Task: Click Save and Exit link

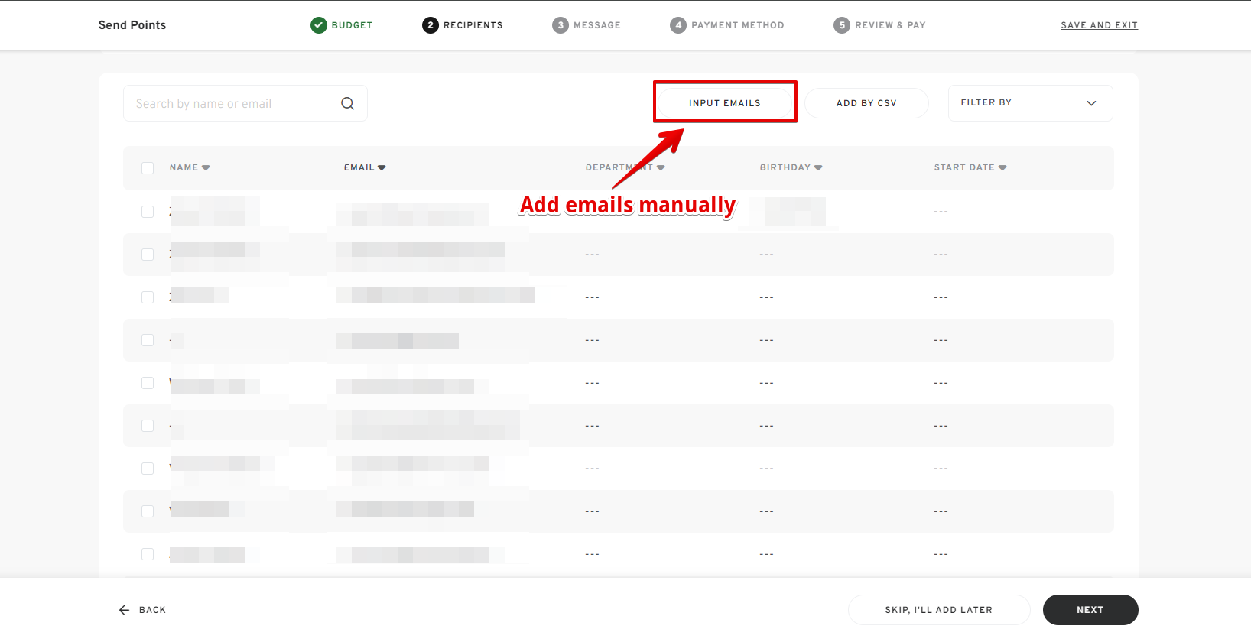Action: pyautogui.click(x=1099, y=25)
